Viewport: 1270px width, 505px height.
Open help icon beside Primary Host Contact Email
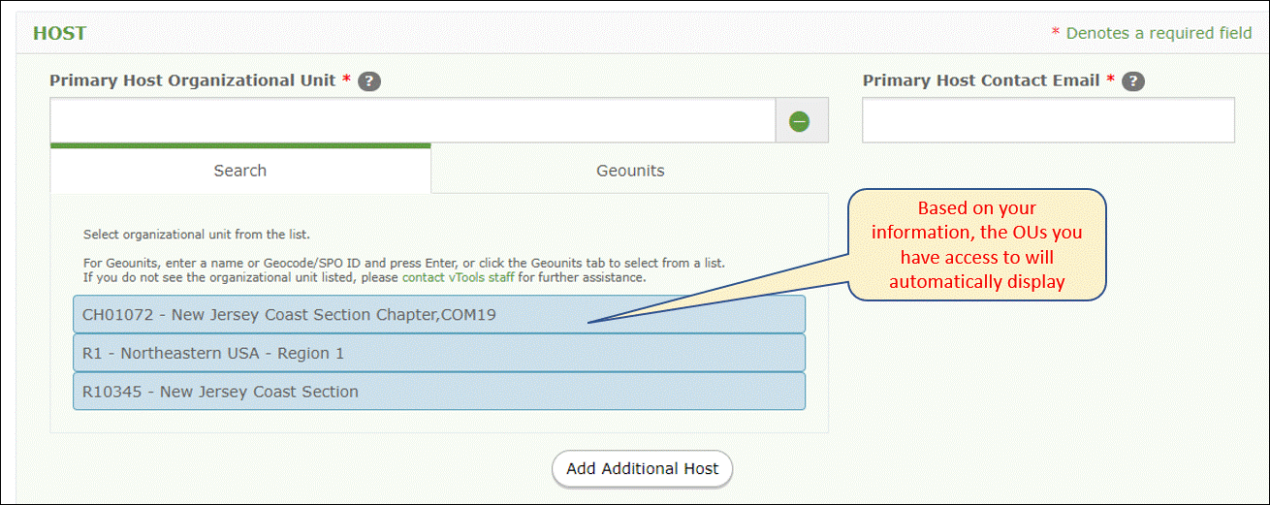1134,81
